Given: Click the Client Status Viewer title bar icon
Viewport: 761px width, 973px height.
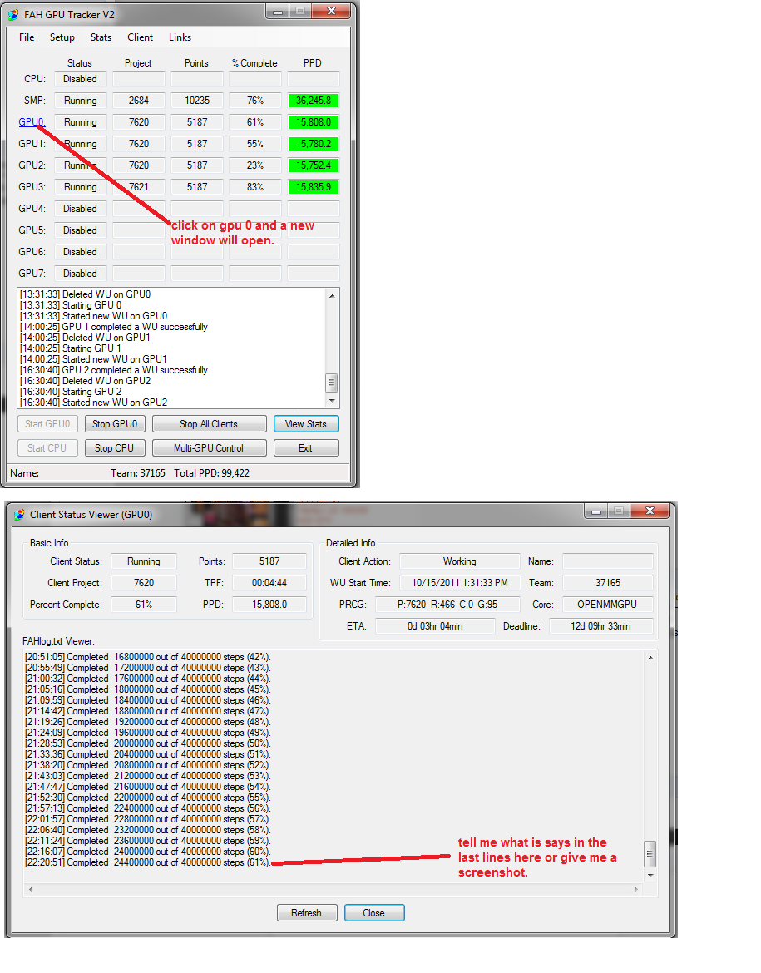Looking at the screenshot, I should tap(19, 512).
